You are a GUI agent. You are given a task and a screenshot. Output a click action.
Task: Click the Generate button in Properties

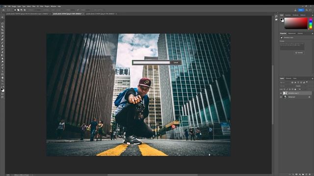point(299,53)
